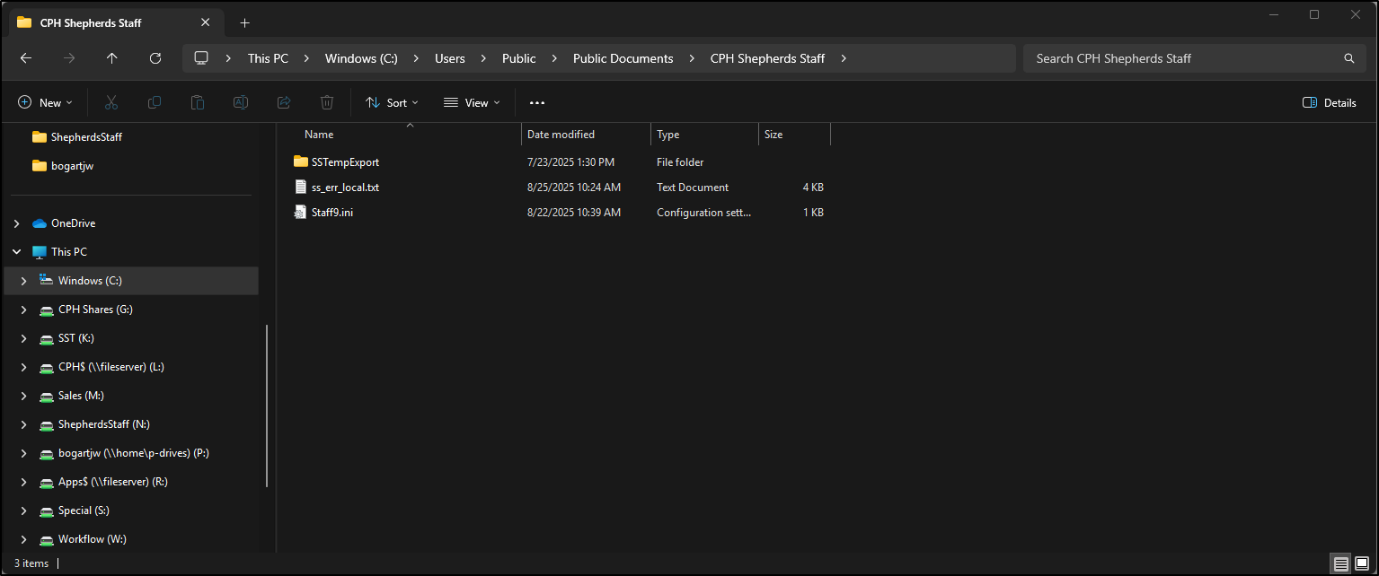Open the See more ellipsis menu

tap(537, 103)
